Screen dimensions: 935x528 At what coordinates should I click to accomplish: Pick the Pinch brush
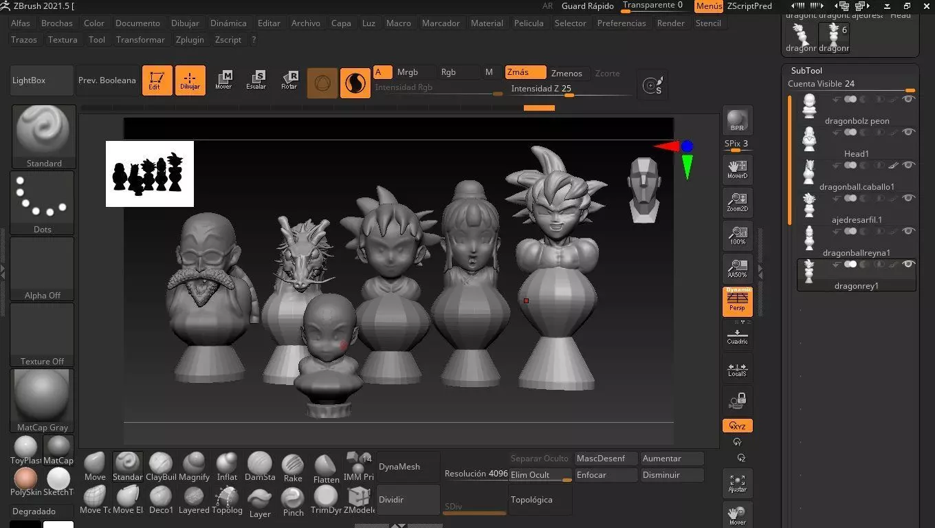click(x=293, y=501)
